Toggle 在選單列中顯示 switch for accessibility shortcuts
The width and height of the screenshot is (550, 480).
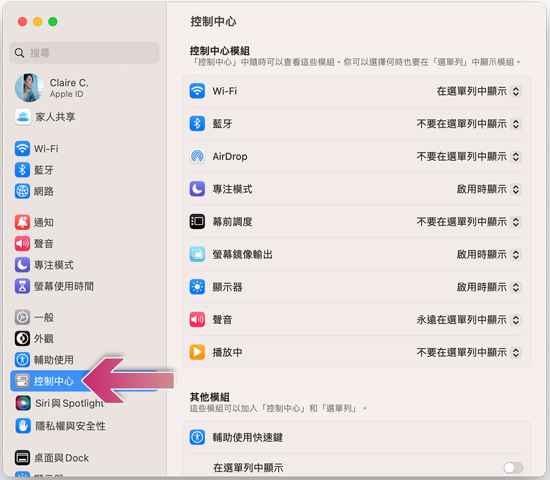[513, 467]
